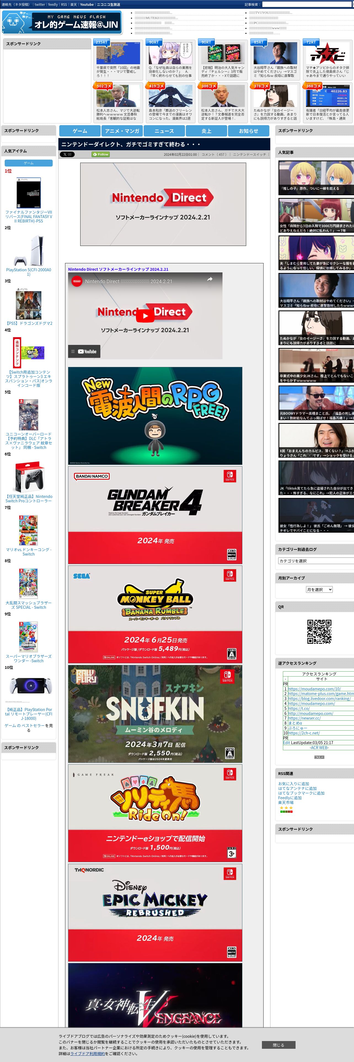
Task: Click the QR code image
Action: (x=319, y=631)
